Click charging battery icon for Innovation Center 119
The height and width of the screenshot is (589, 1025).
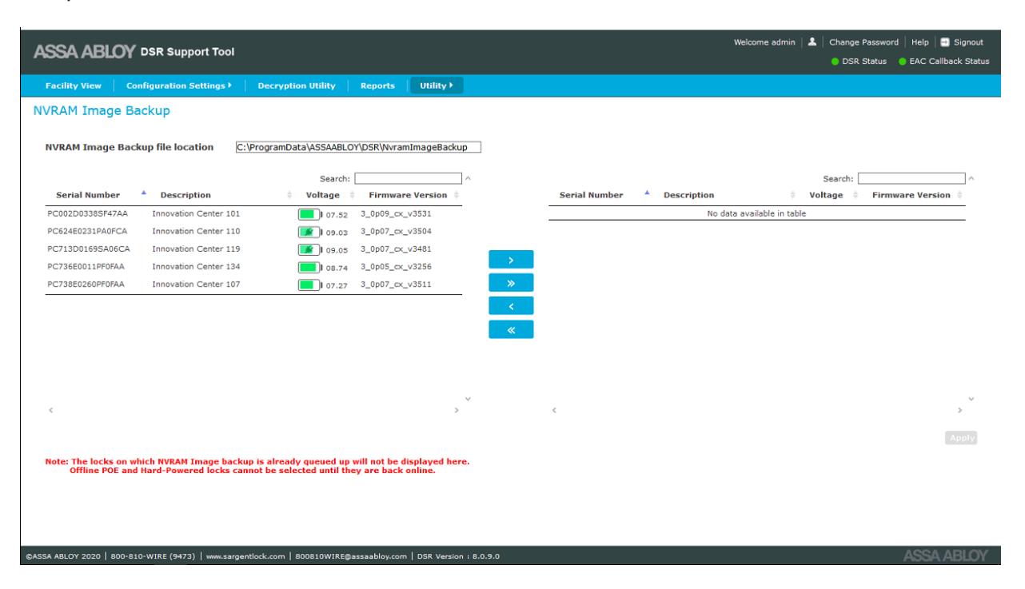309,249
